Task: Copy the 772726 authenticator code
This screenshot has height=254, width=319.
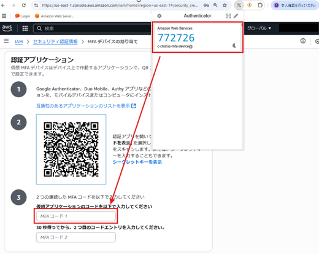Action: coord(176,38)
